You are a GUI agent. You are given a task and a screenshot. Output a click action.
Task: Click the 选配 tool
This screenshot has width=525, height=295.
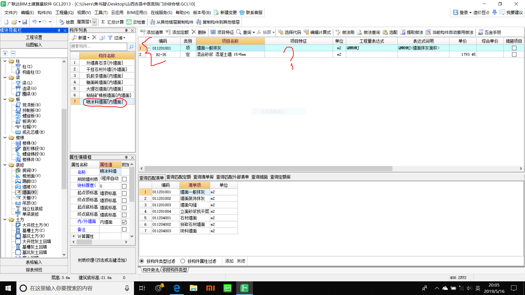pyautogui.click(x=390, y=32)
